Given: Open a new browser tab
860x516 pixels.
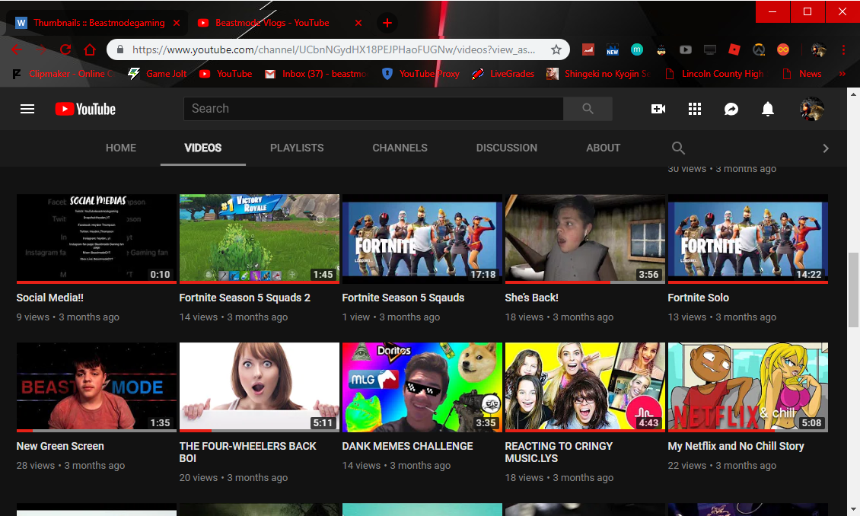Looking at the screenshot, I should (x=387, y=23).
